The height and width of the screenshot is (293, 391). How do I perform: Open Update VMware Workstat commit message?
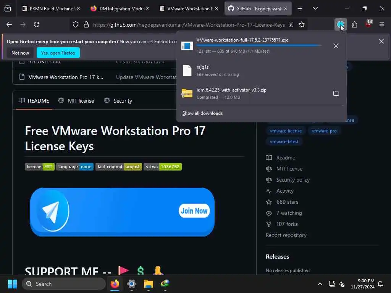pos(146,77)
